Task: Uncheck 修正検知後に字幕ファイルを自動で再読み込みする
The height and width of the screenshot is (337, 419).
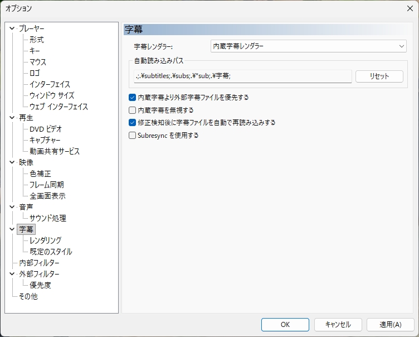Action: pos(133,122)
